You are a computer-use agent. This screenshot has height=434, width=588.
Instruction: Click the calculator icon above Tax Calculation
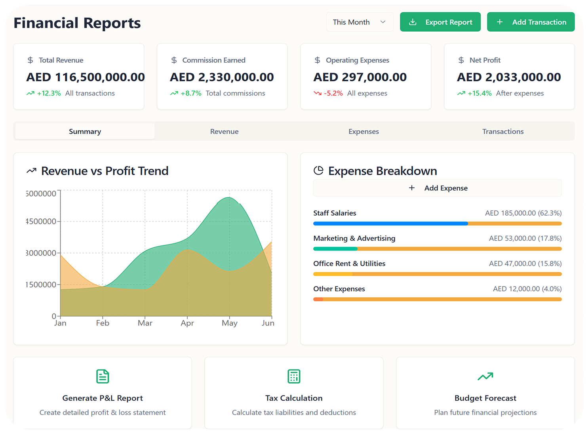[294, 376]
